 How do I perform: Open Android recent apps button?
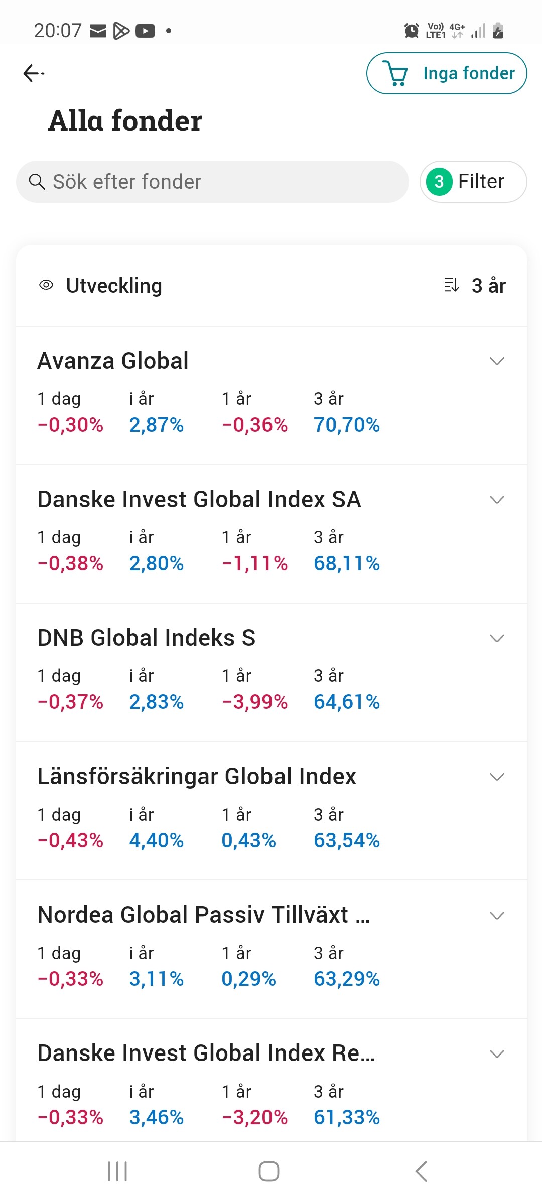[117, 1171]
